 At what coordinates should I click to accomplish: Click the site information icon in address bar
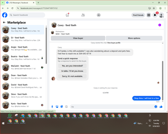tap(18, 8)
